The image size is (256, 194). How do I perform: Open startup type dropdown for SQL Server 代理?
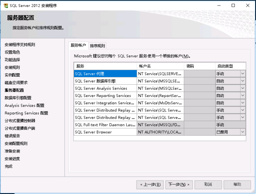point(243,74)
